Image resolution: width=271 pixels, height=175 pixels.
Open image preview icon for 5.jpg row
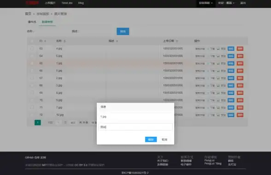pos(218,71)
